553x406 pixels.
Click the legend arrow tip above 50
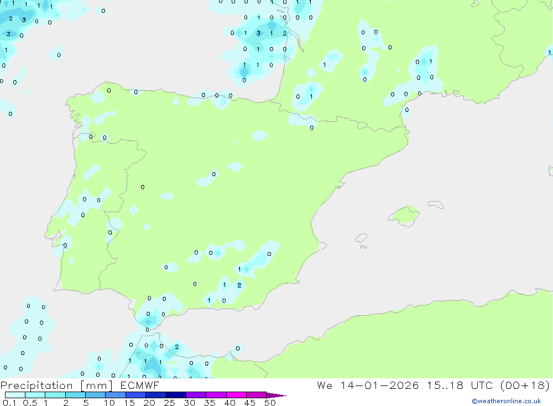pyautogui.click(x=277, y=395)
